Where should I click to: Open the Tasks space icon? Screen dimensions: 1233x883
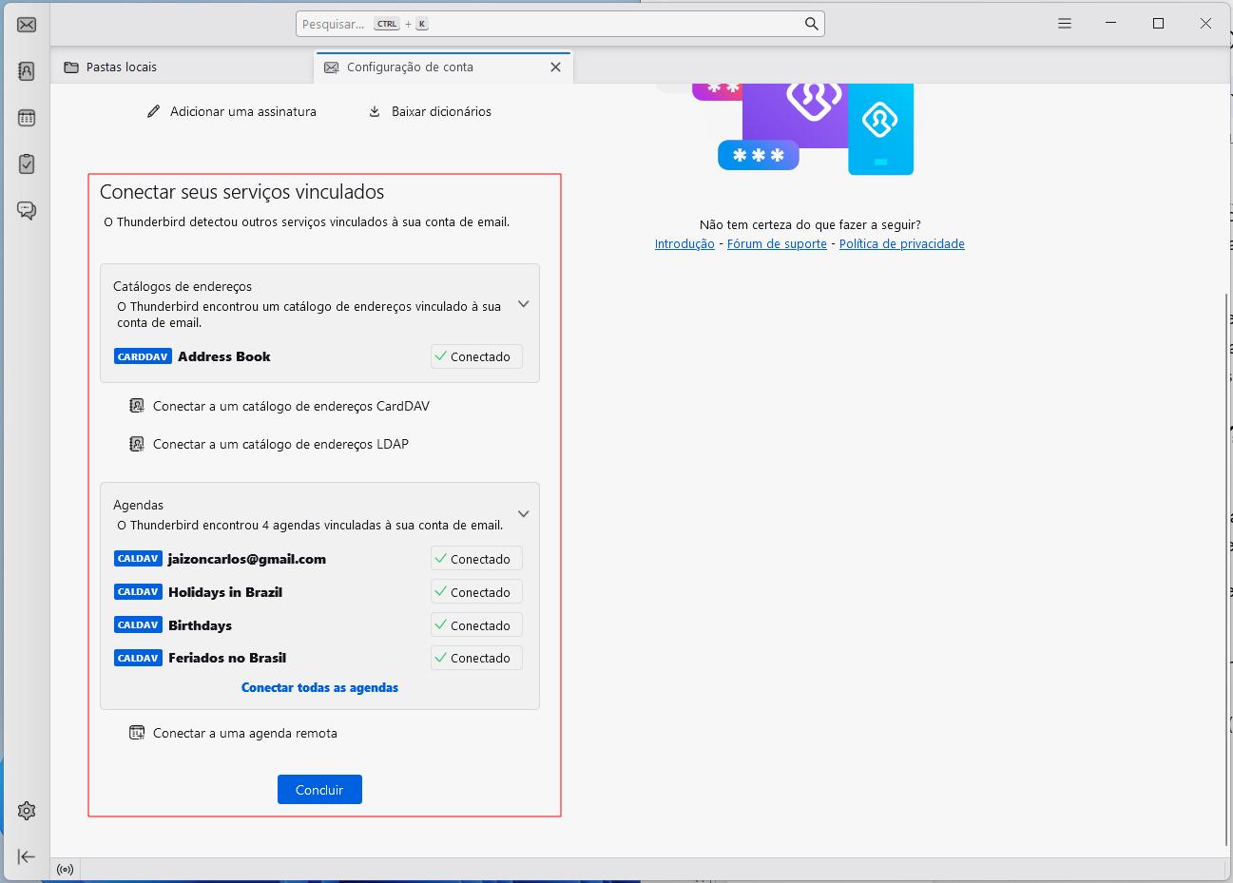point(27,164)
